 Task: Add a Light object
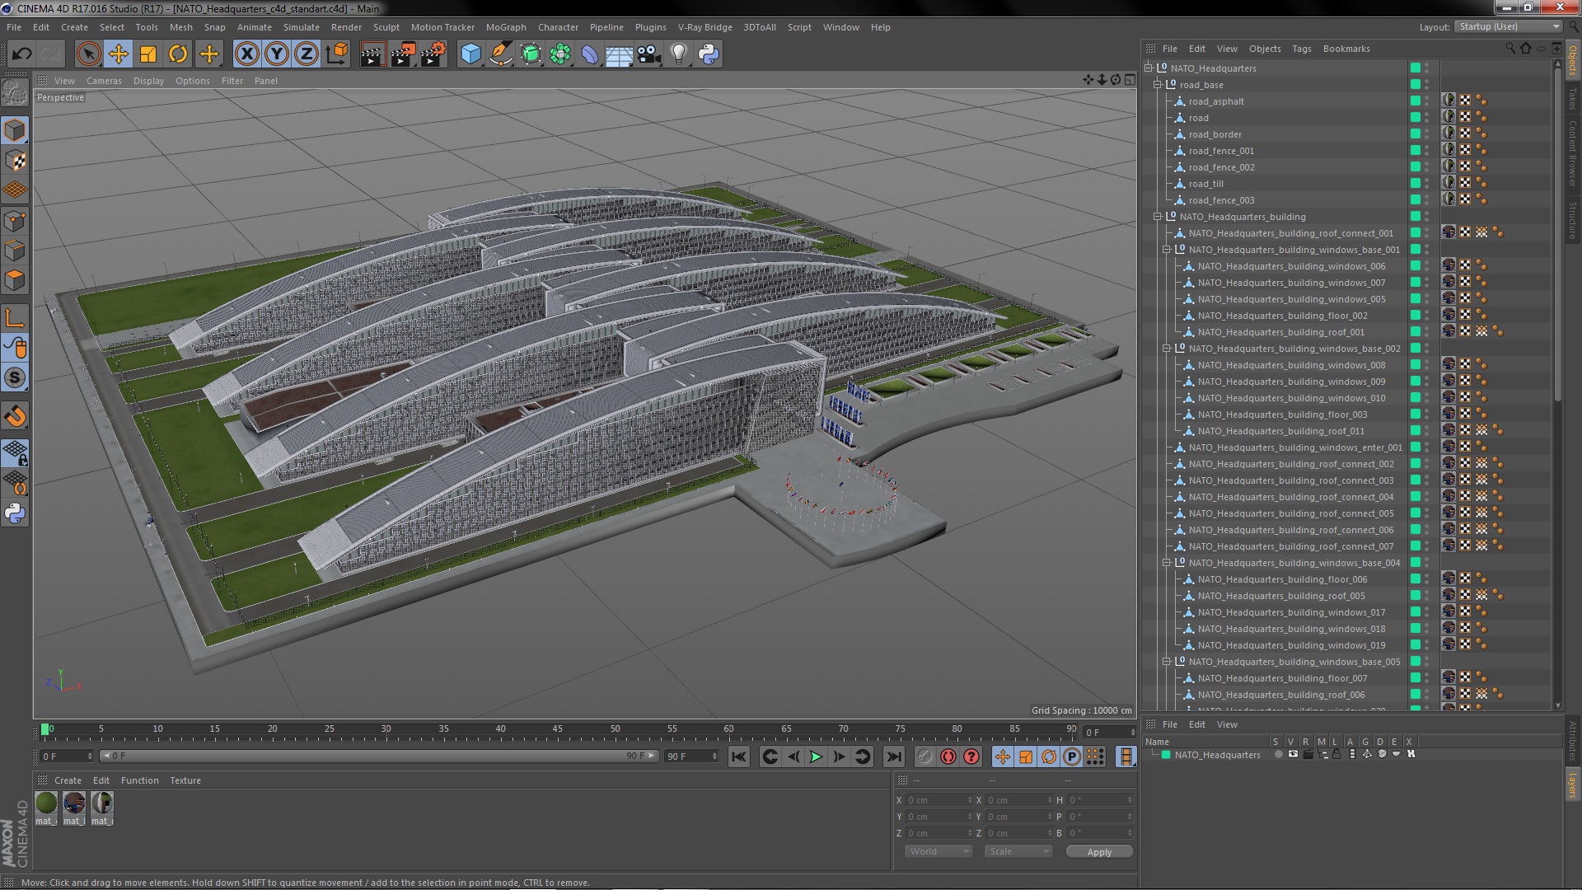(x=678, y=54)
